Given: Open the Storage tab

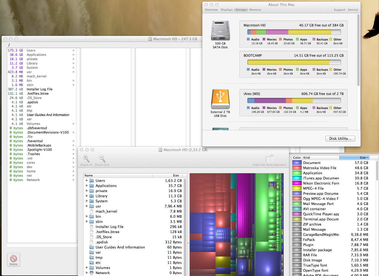Looking at the screenshot, I should tap(241, 10).
